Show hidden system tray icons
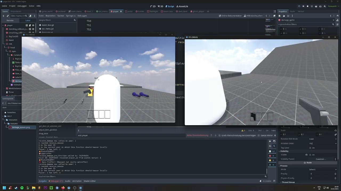The height and width of the screenshot is (191, 341). [x=314, y=188]
